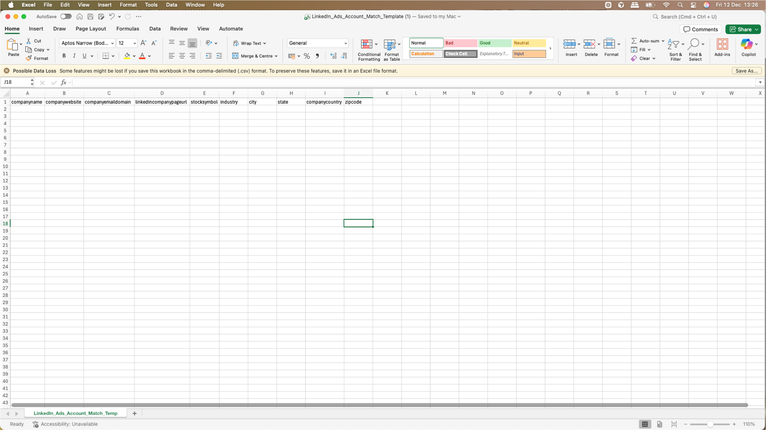This screenshot has width=766, height=430.
Task: Click the Increase indent icon
Action: [x=219, y=56]
